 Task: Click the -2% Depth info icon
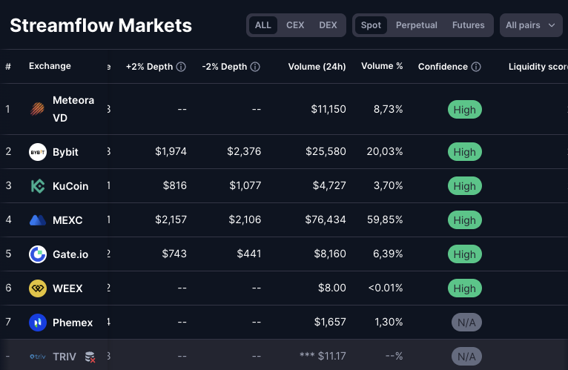click(255, 67)
